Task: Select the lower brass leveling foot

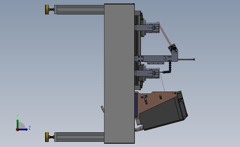Action: [x=47, y=137]
